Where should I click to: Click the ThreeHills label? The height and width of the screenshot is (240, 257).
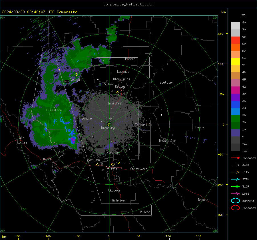pos(144,125)
